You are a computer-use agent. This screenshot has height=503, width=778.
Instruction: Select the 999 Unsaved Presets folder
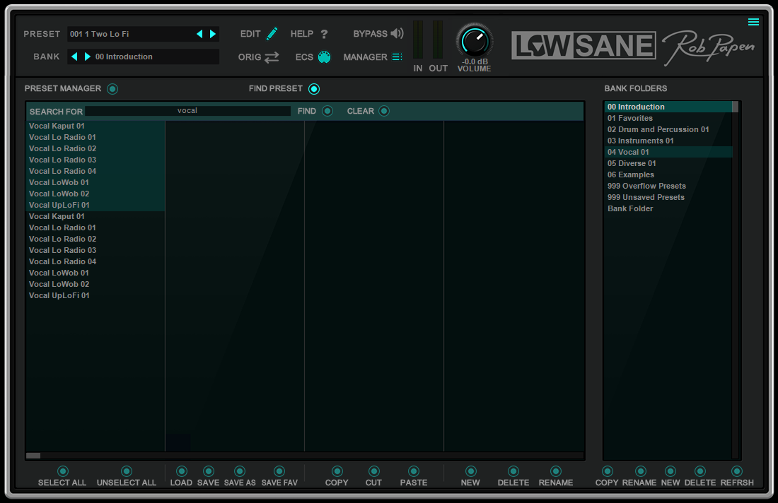pyautogui.click(x=668, y=197)
